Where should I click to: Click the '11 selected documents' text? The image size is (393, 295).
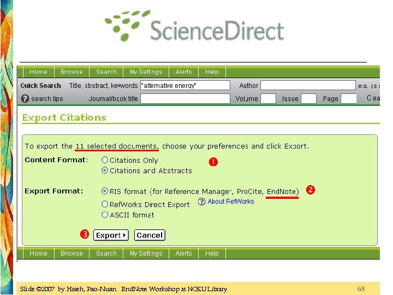[x=117, y=146]
